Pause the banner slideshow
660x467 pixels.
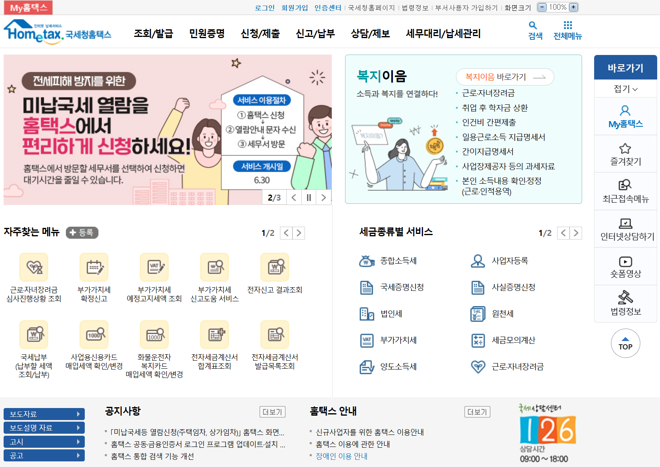tap(309, 197)
